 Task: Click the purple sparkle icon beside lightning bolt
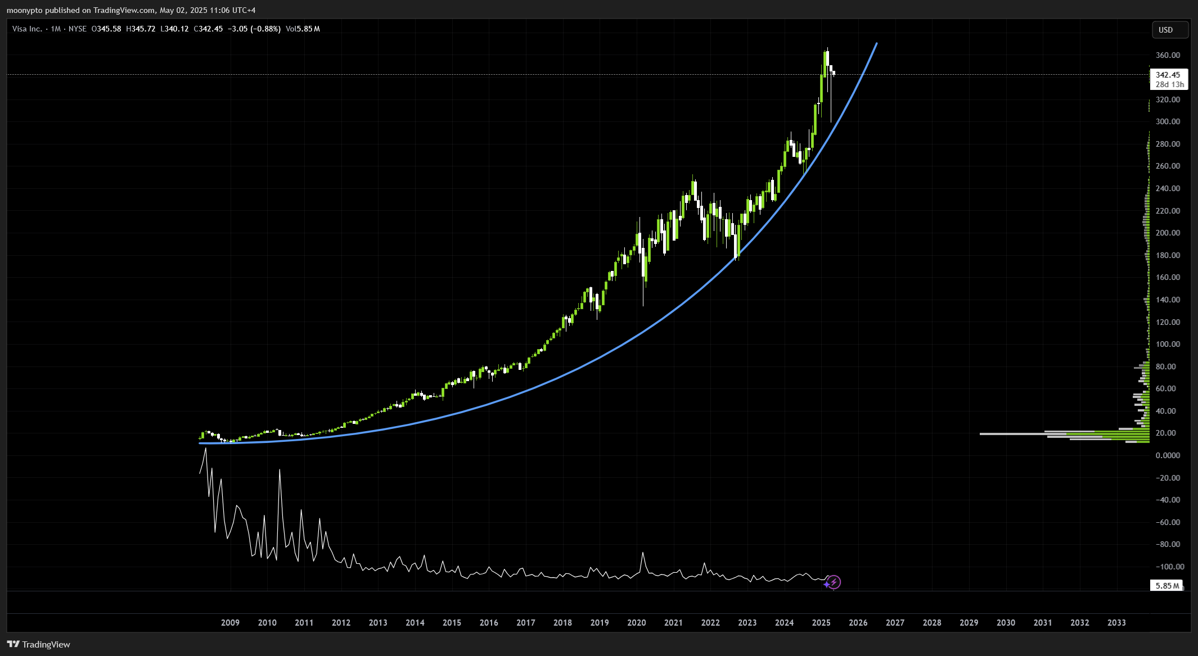(826, 585)
